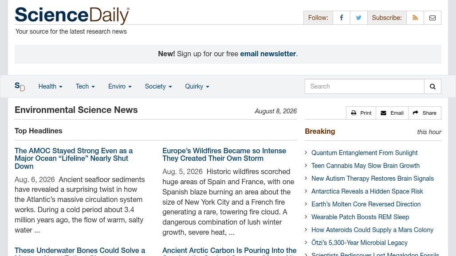
Task: Email this page button
Action: 392,113
